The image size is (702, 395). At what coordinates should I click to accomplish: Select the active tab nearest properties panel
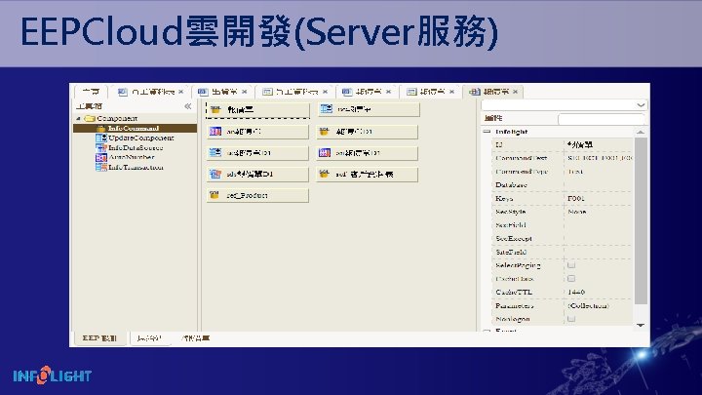[495, 92]
